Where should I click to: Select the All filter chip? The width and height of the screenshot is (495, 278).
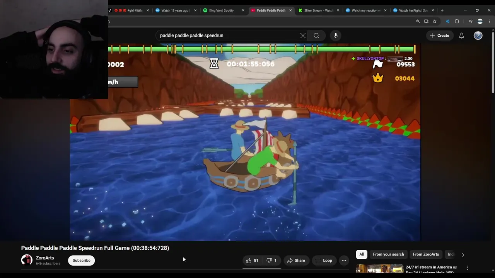[362, 254]
